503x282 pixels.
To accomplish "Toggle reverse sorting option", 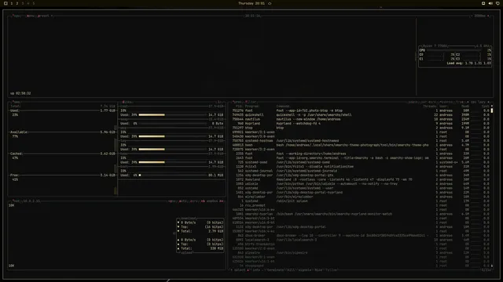I will coord(446,102).
